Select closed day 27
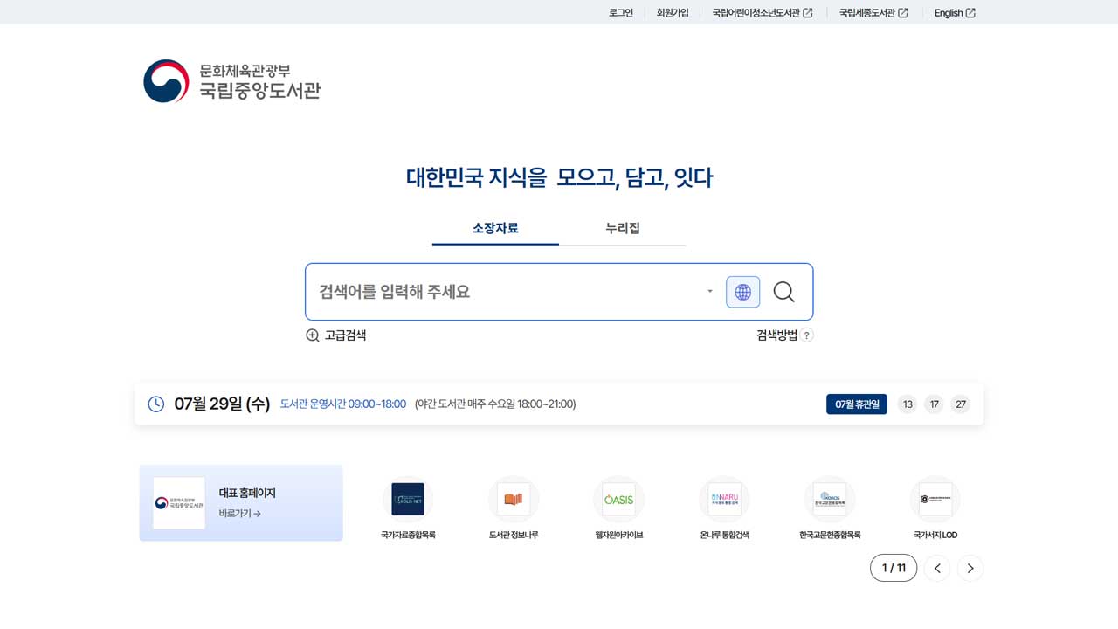The height and width of the screenshot is (629, 1118). pos(961,404)
